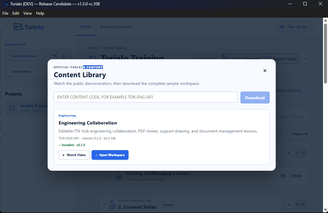The width and height of the screenshot is (328, 213).
Task: Click the Engineering Collaboration card title
Action: coord(88,123)
